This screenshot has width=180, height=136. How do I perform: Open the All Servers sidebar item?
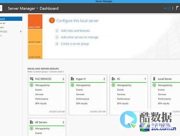[11, 27]
